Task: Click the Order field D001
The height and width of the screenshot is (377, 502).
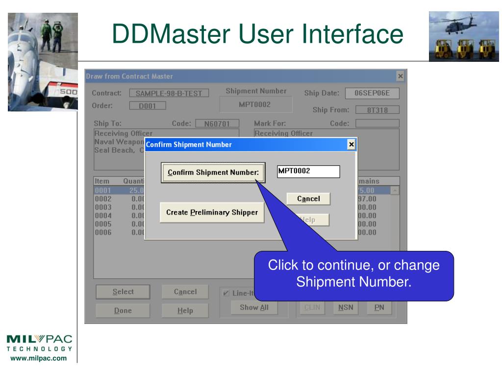Action: pyautogui.click(x=148, y=106)
